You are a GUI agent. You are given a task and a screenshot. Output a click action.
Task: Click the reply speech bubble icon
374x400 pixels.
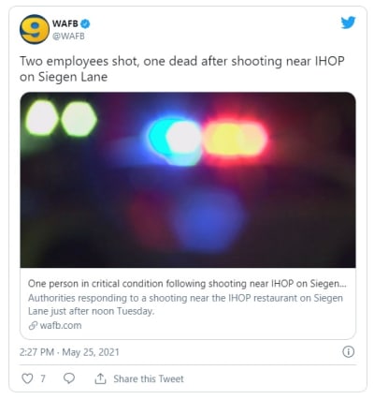[x=69, y=378]
